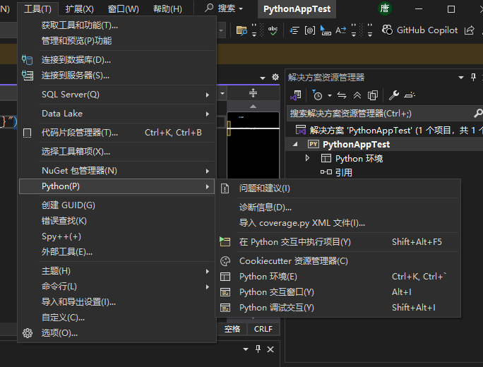The image size is (483, 367).
Task: Click the split editor double-arrow icon
Action: (x=253, y=92)
